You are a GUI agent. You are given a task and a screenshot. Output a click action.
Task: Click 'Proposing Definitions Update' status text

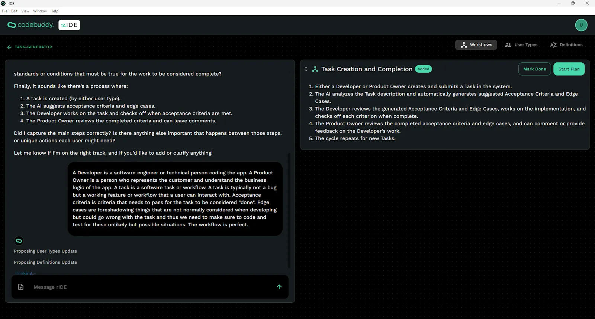click(x=45, y=262)
